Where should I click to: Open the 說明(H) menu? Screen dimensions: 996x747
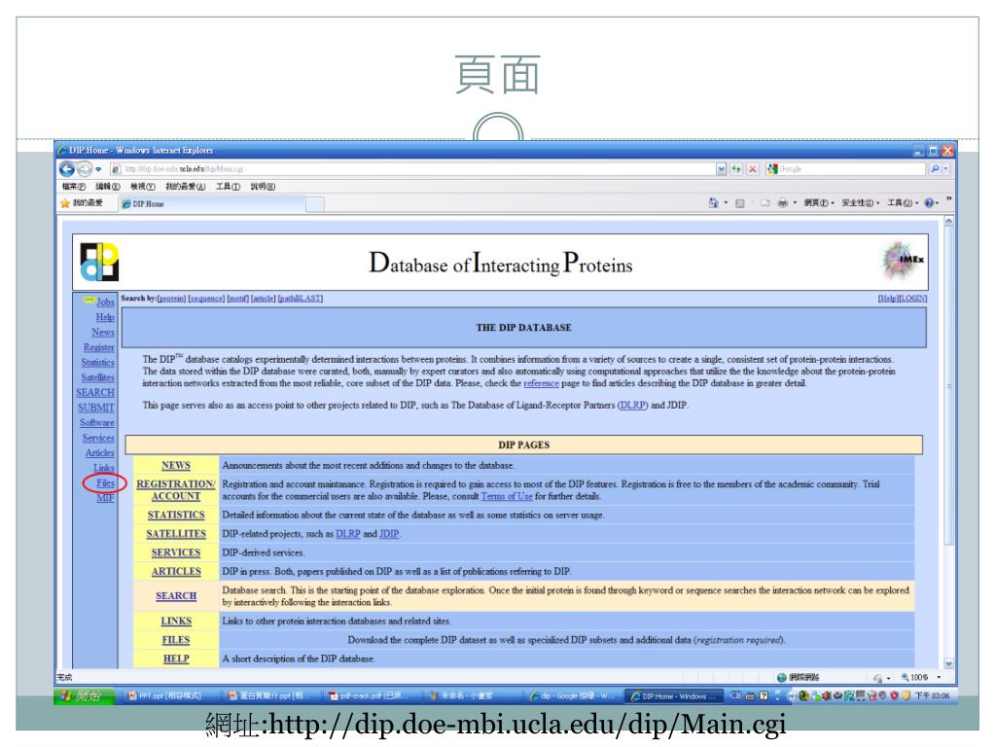click(x=263, y=187)
